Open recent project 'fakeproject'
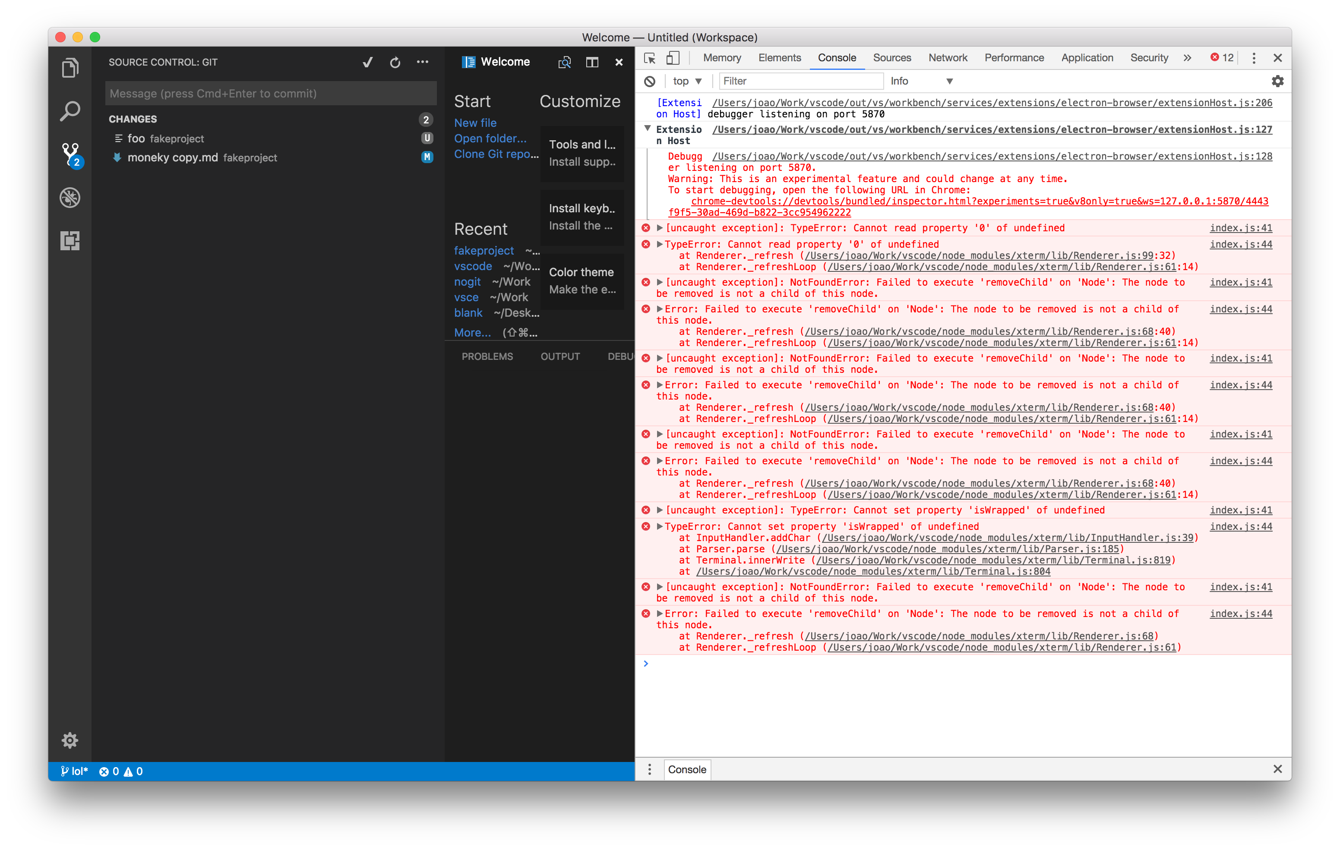This screenshot has width=1340, height=850. click(484, 250)
